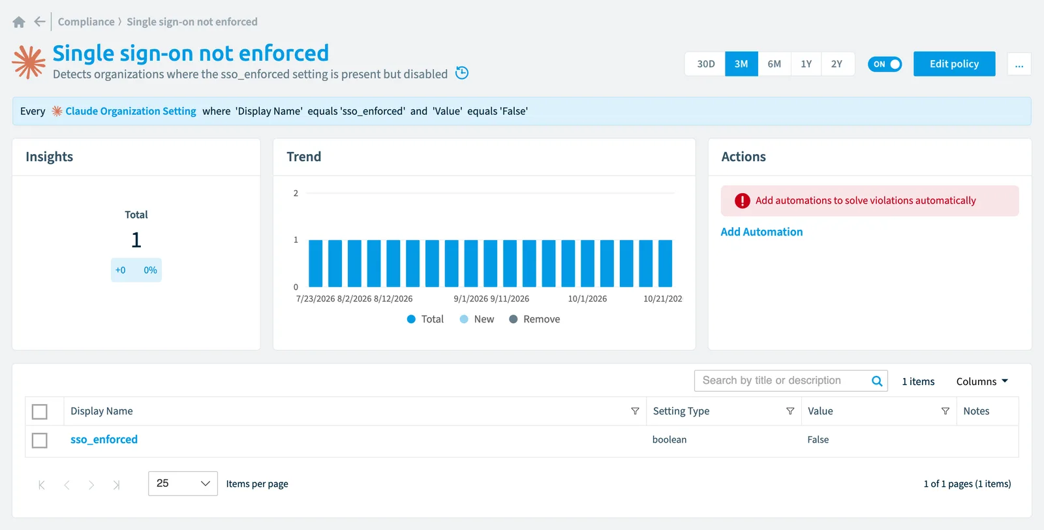Select the 1Y time range

[806, 64]
